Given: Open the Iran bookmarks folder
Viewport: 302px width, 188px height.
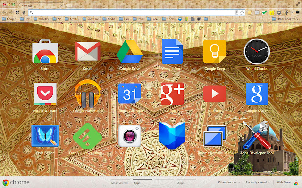Looking at the screenshot, I should click(x=138, y=19).
